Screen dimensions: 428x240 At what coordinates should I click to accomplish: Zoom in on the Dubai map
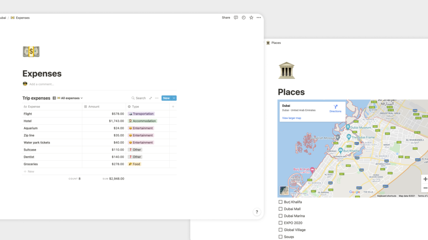[x=425, y=179]
